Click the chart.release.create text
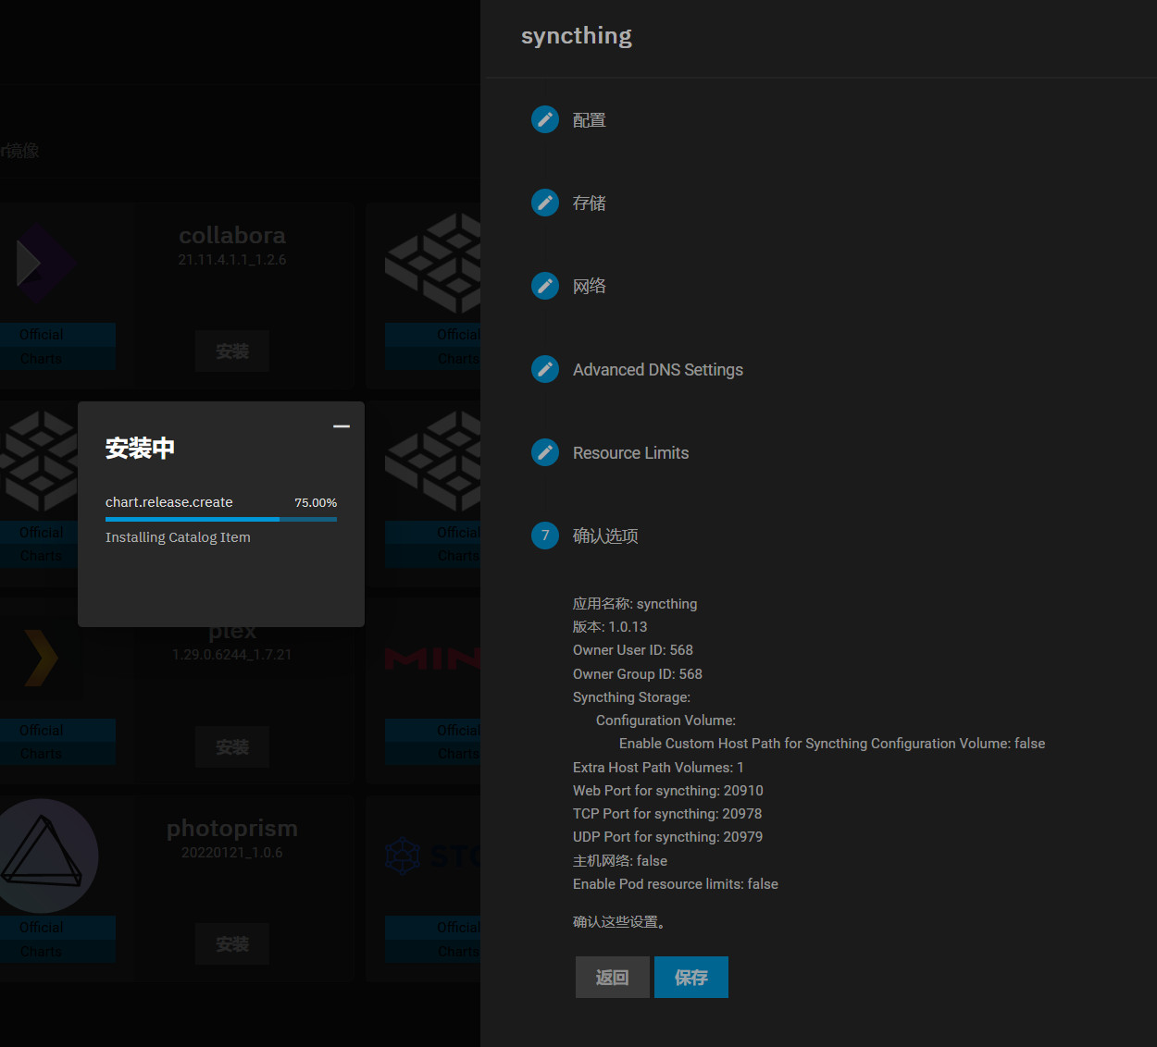 (x=169, y=502)
